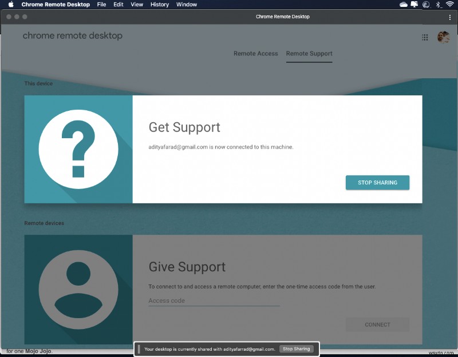The height and width of the screenshot is (357, 458).
Task: Click the Access code input field
Action: coord(214,300)
